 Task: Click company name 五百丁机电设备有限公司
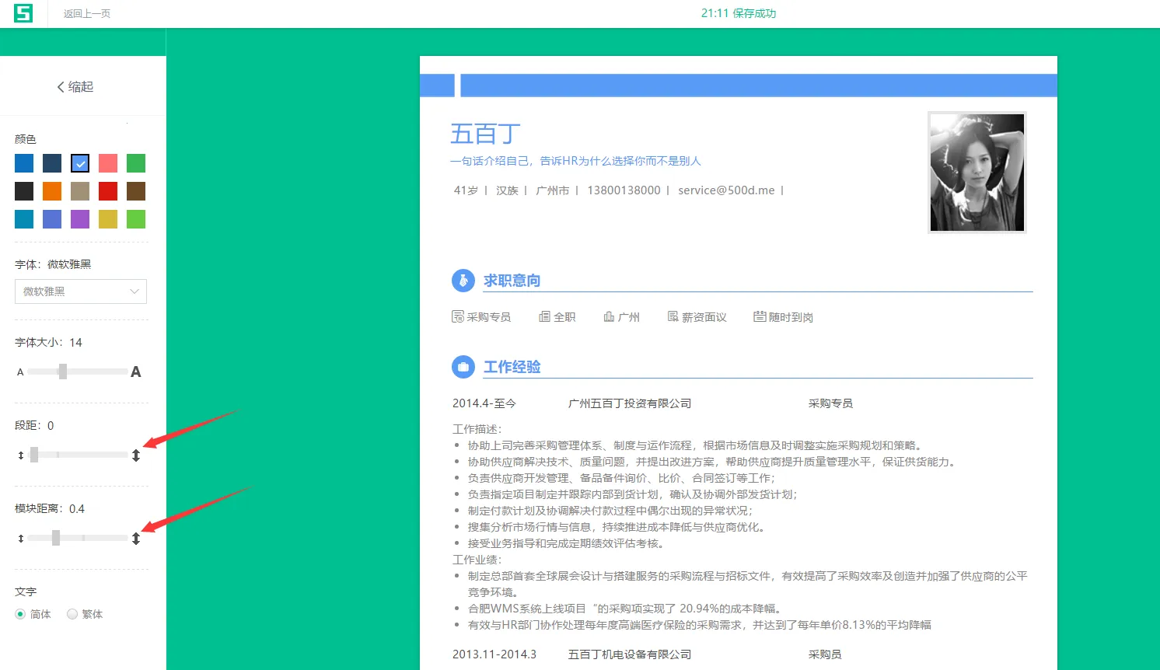point(630,654)
